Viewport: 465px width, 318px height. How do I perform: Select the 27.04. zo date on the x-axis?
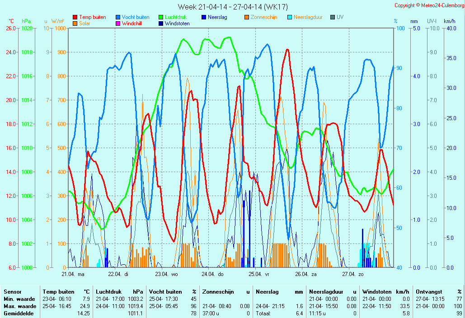[353, 274]
